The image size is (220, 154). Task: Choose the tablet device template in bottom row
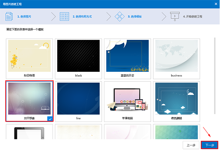29,132
